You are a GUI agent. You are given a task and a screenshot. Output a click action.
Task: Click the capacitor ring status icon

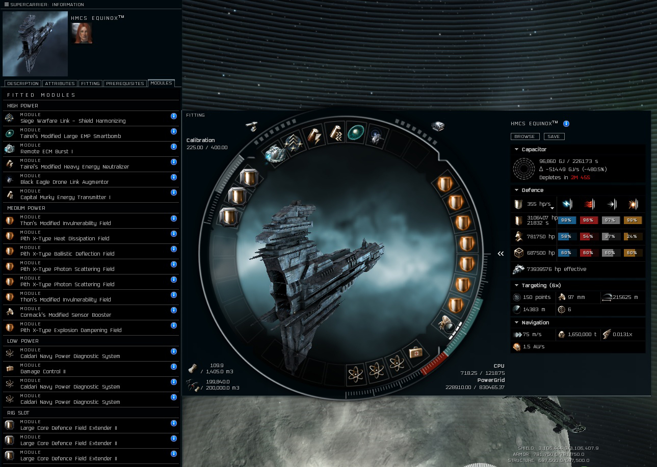point(523,169)
